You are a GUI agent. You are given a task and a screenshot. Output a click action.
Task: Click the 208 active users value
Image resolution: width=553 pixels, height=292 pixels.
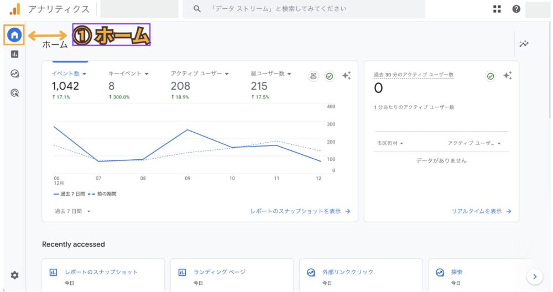[181, 86]
